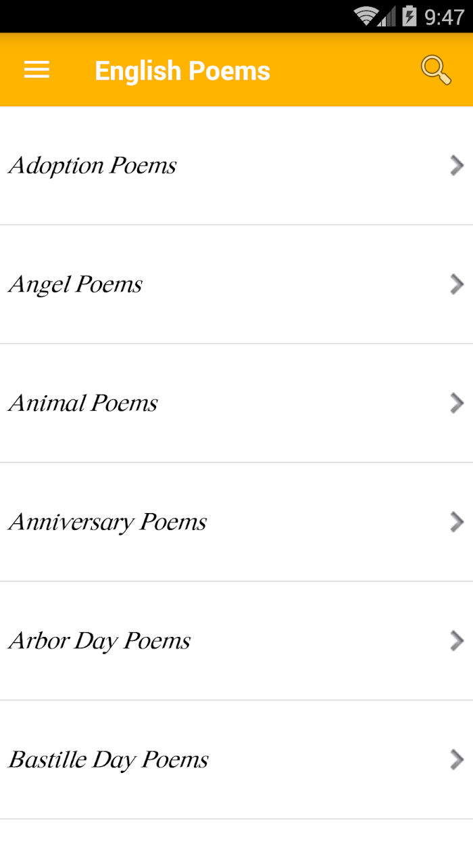Open the Angel Poems category

tap(236, 284)
